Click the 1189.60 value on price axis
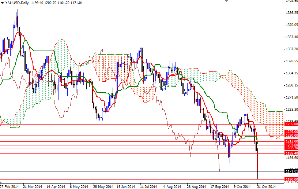 click(x=291, y=158)
